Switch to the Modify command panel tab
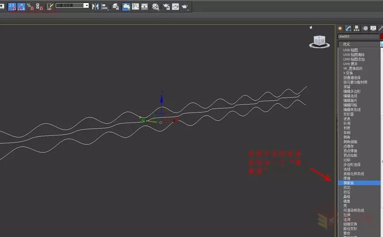The width and height of the screenshot is (383, 237). pyautogui.click(x=348, y=28)
